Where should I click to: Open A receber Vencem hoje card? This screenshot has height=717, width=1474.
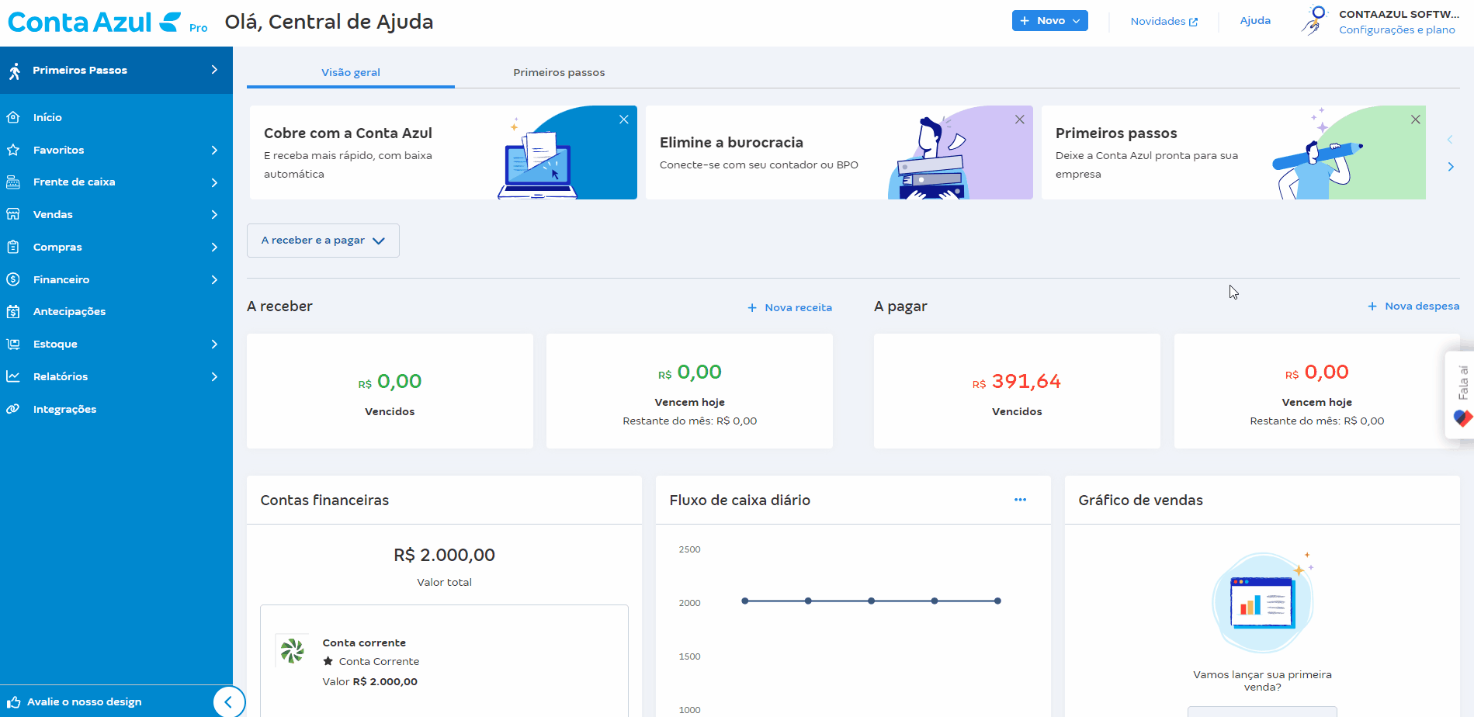click(689, 391)
